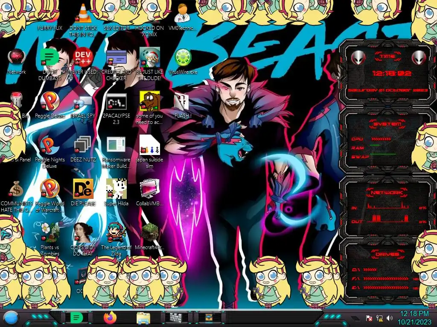
Task: Click the SWAP meter in SYSTEM widget
Action: pos(383,154)
